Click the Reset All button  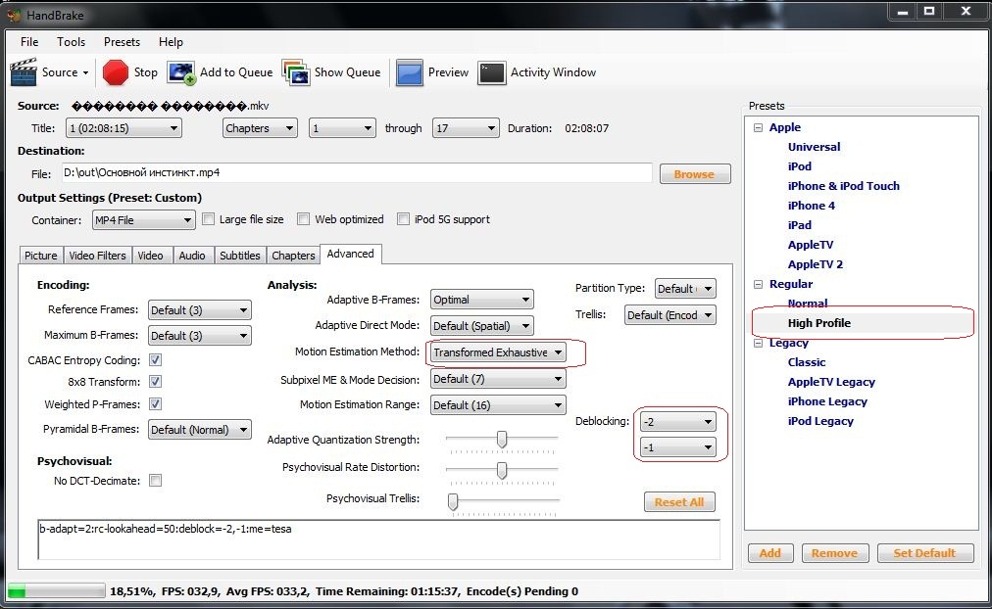(x=679, y=502)
